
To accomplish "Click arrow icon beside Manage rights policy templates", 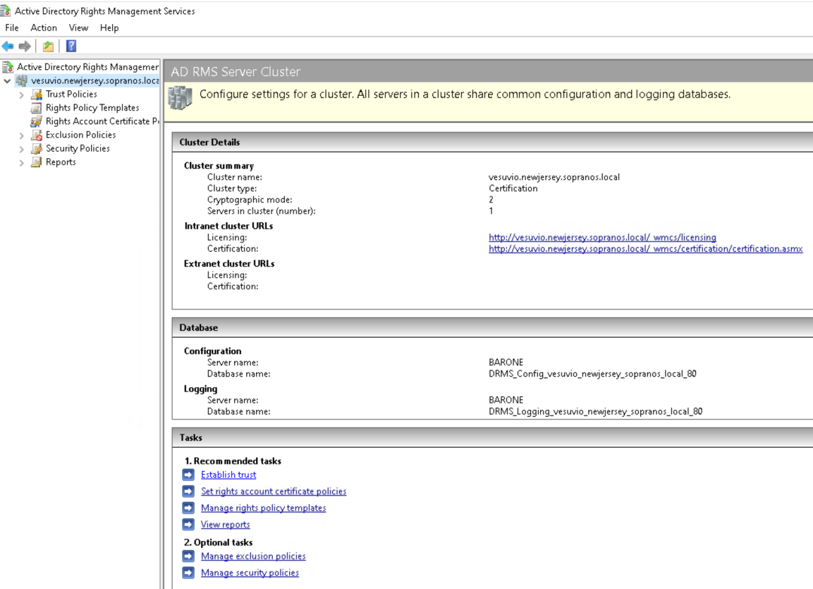I will 188,508.
